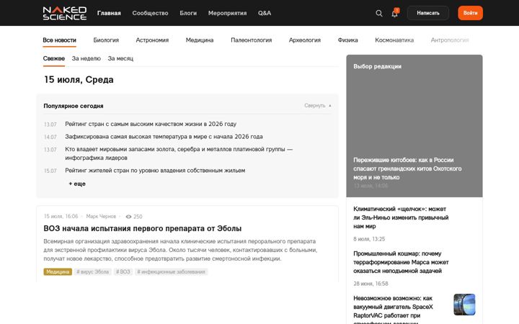Select the Археология category tab
Screen dimensions: 519x324
pos(304,40)
